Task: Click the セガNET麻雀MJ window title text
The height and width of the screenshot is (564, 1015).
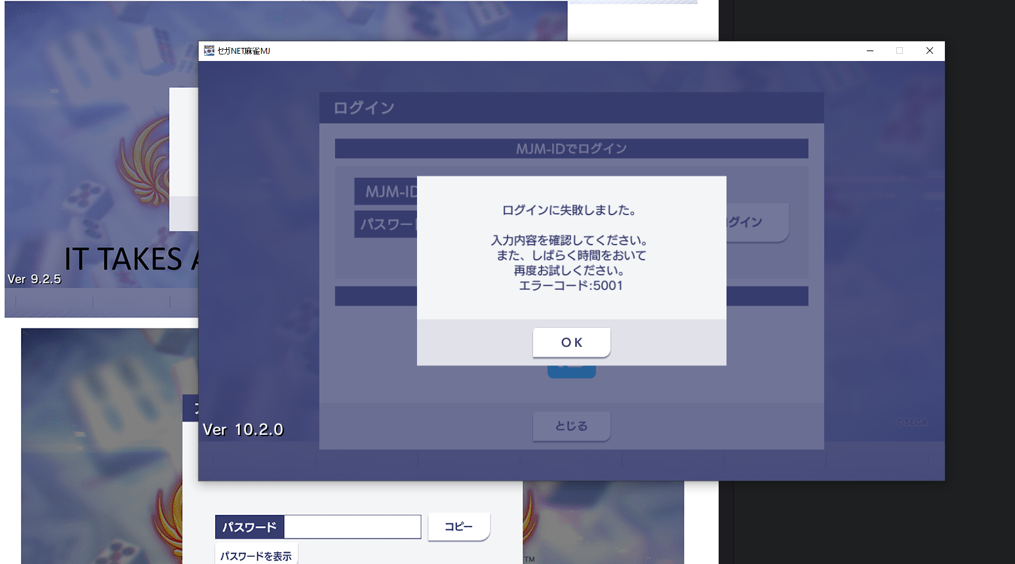Action: point(244,50)
